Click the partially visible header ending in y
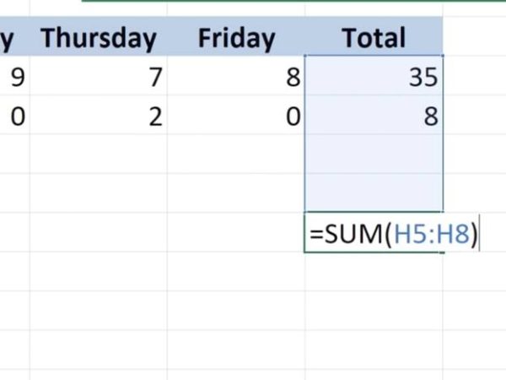 (x=15, y=36)
